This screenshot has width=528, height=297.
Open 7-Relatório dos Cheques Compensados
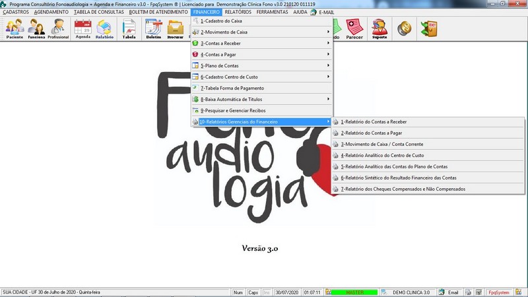point(428,189)
